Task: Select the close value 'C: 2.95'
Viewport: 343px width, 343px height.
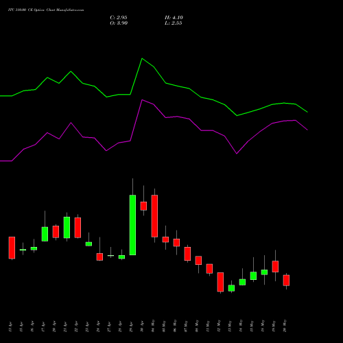Action: click(x=119, y=18)
